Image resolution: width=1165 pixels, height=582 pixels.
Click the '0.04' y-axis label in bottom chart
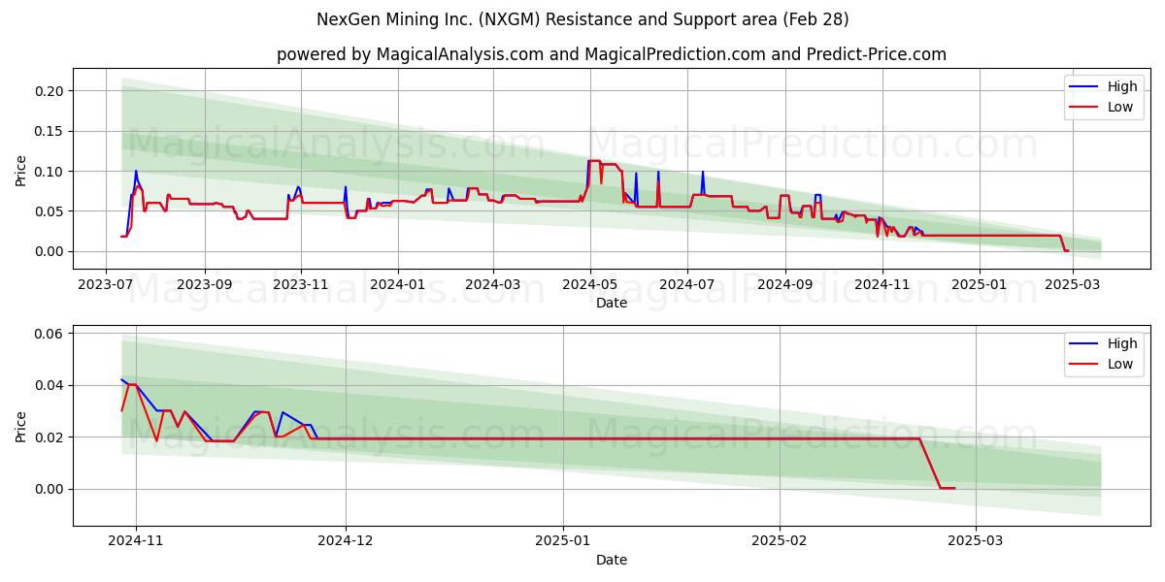50,385
